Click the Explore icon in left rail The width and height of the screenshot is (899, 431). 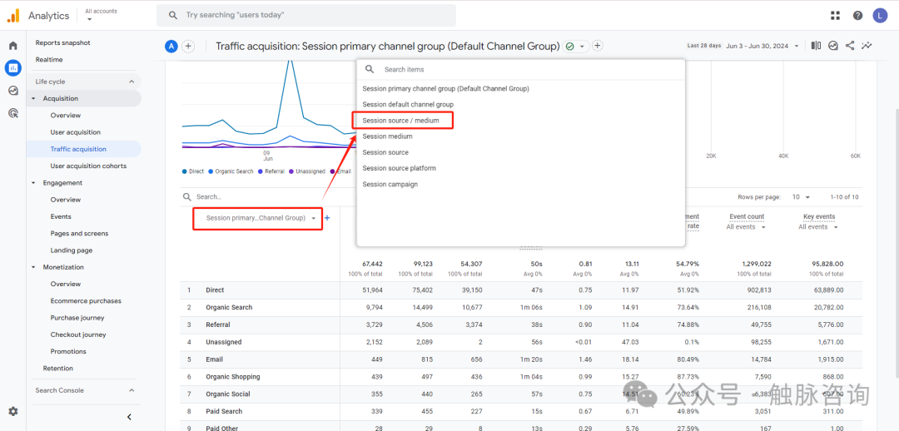tap(12, 91)
